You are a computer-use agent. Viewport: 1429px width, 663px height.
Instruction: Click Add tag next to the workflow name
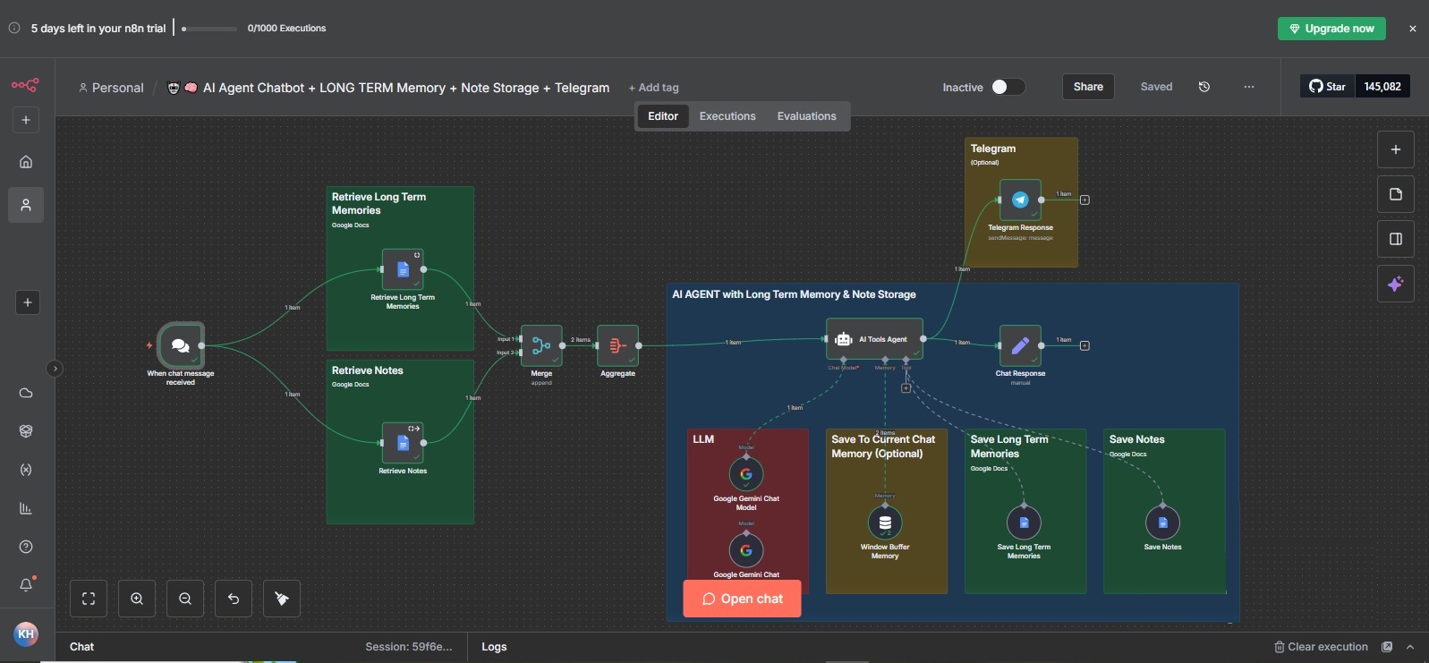(x=654, y=88)
